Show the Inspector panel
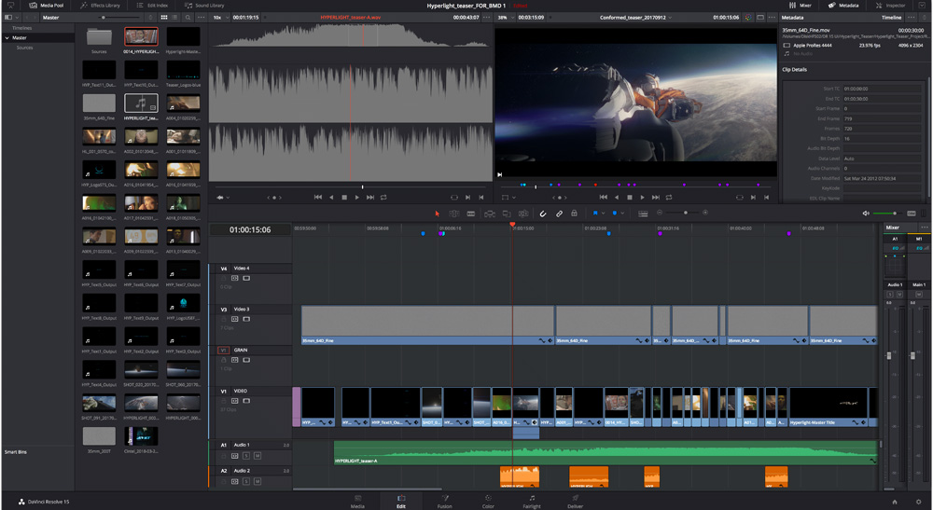933x510 pixels. 891,5
